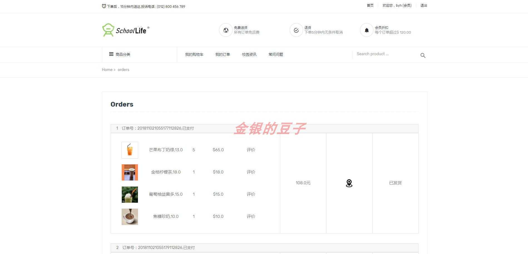
Task: Click the $65.0 subtotal price
Action: (x=218, y=150)
